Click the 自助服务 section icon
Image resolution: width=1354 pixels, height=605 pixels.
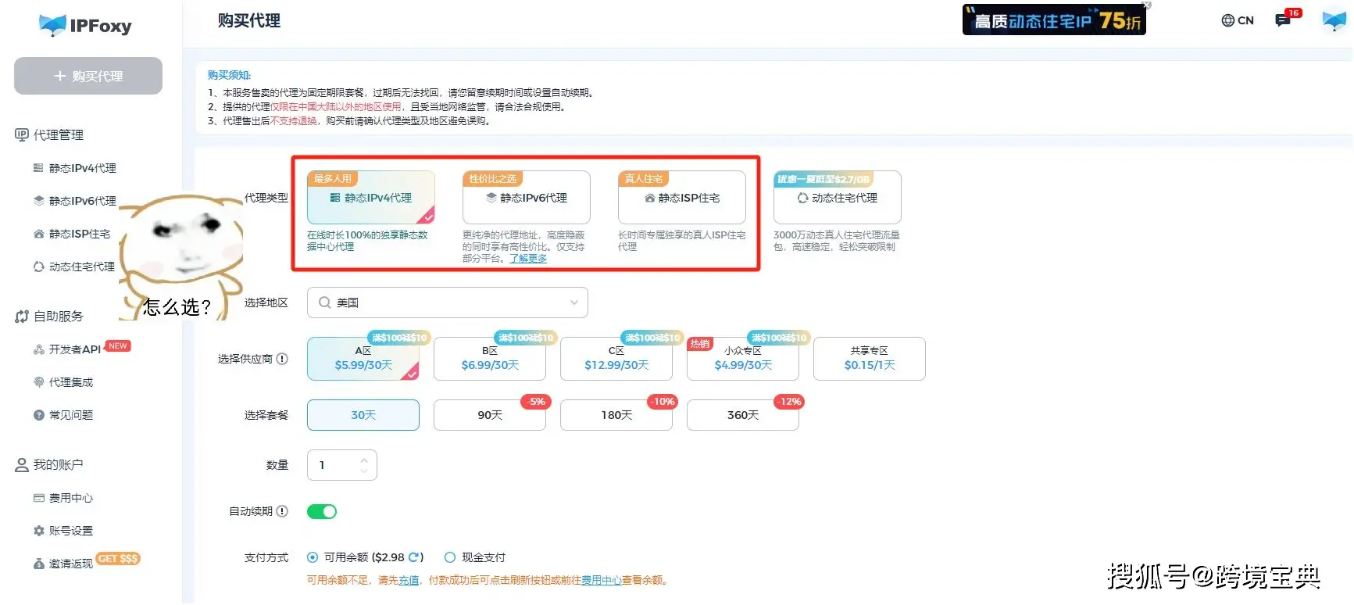tap(22, 317)
